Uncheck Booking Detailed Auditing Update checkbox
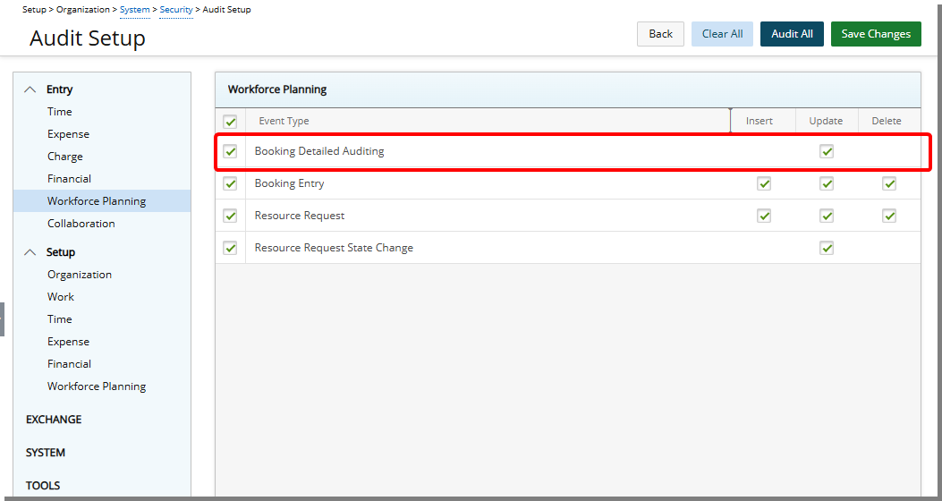This screenshot has height=501, width=942. pyautogui.click(x=827, y=151)
